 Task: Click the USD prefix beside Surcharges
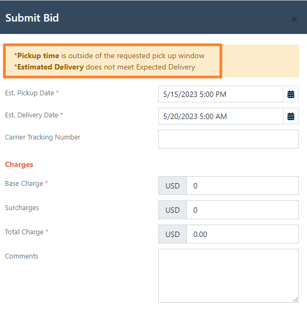click(172, 210)
